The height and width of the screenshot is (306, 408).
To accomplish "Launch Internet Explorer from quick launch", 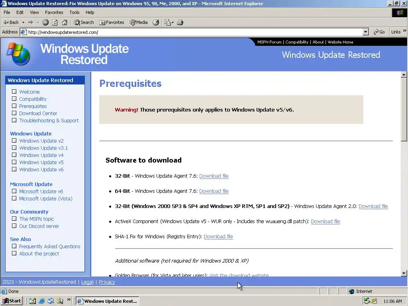I will [41, 301].
